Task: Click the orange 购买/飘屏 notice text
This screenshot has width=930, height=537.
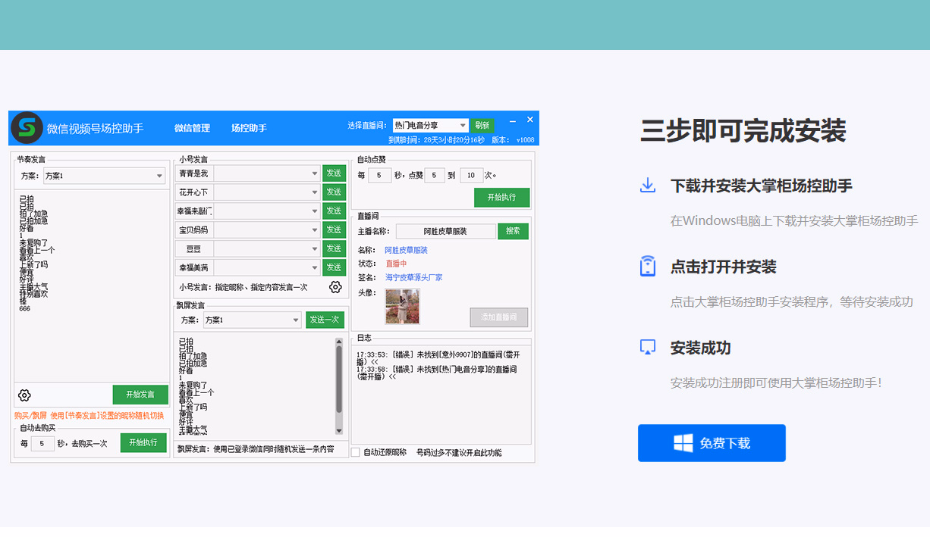Action: click(x=89, y=416)
